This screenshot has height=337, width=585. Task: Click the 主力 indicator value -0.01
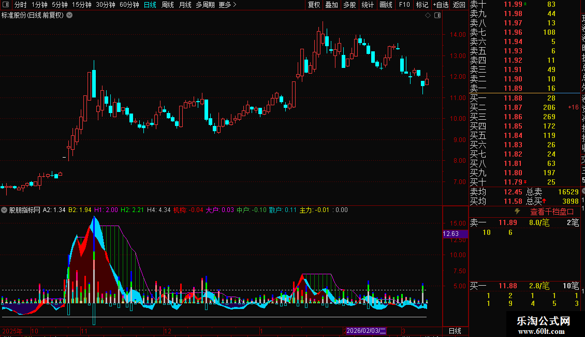[x=322, y=210]
